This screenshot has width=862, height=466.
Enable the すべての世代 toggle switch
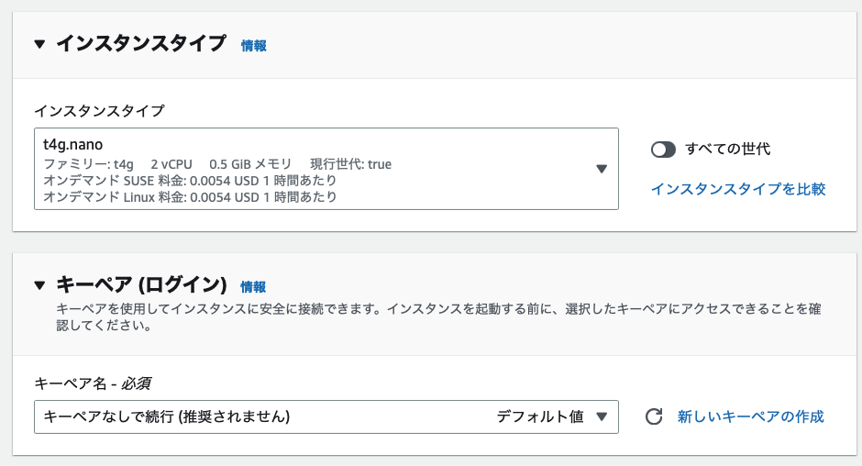click(x=663, y=149)
